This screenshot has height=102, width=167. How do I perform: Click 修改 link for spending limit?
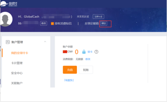tap(88, 59)
